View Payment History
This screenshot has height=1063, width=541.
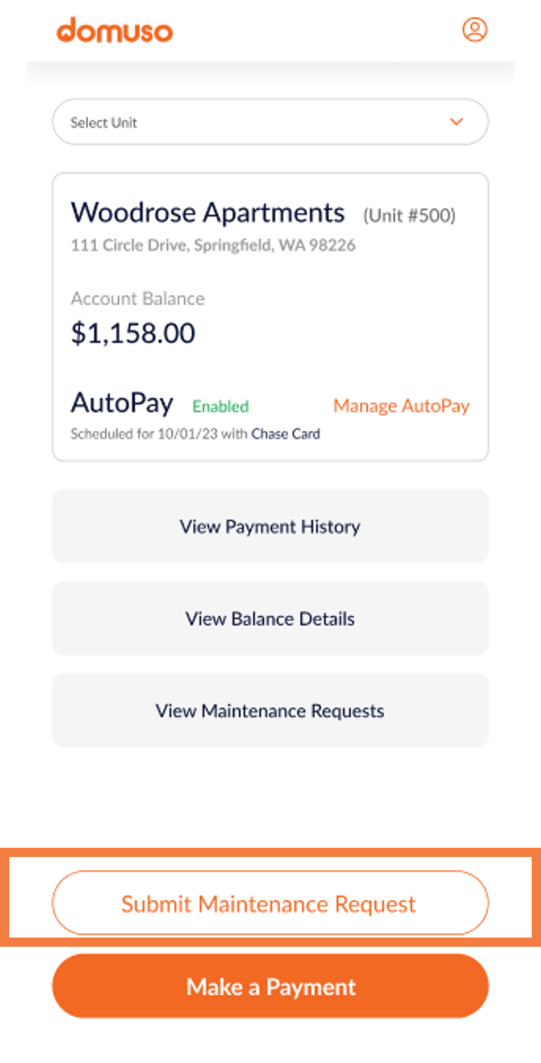[x=269, y=526]
